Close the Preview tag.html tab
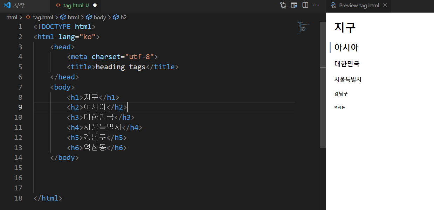This screenshot has width=434, height=210. 385,5
